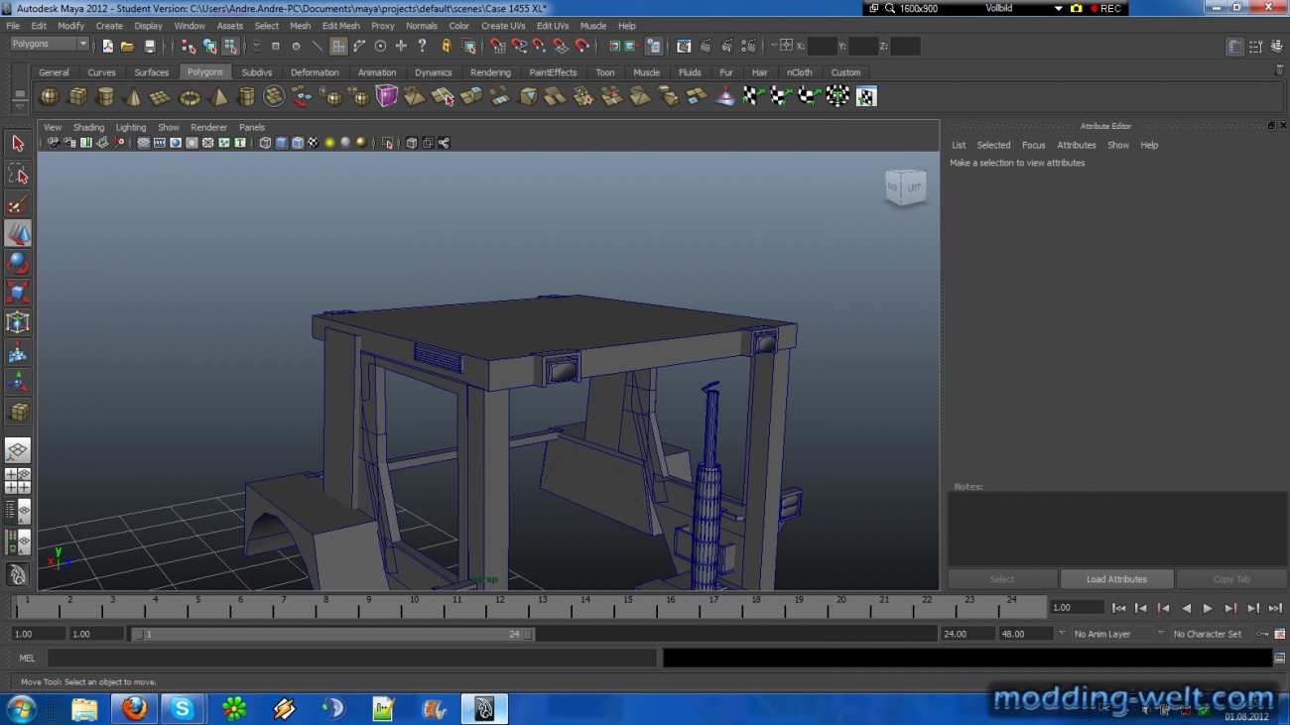Create a polygon sphere from the shelf
Viewport: 1290px width, 725px height.
click(x=49, y=96)
